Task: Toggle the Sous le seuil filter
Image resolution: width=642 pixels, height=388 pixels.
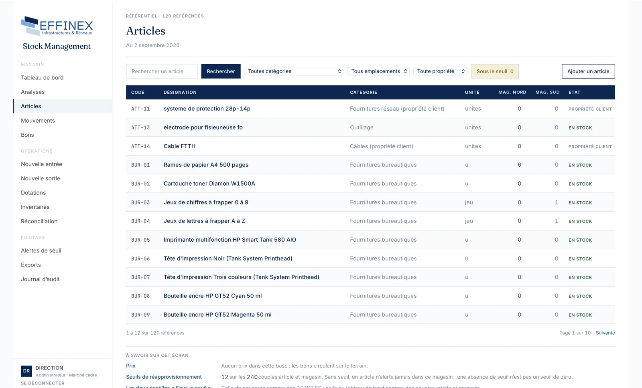Action: point(495,71)
